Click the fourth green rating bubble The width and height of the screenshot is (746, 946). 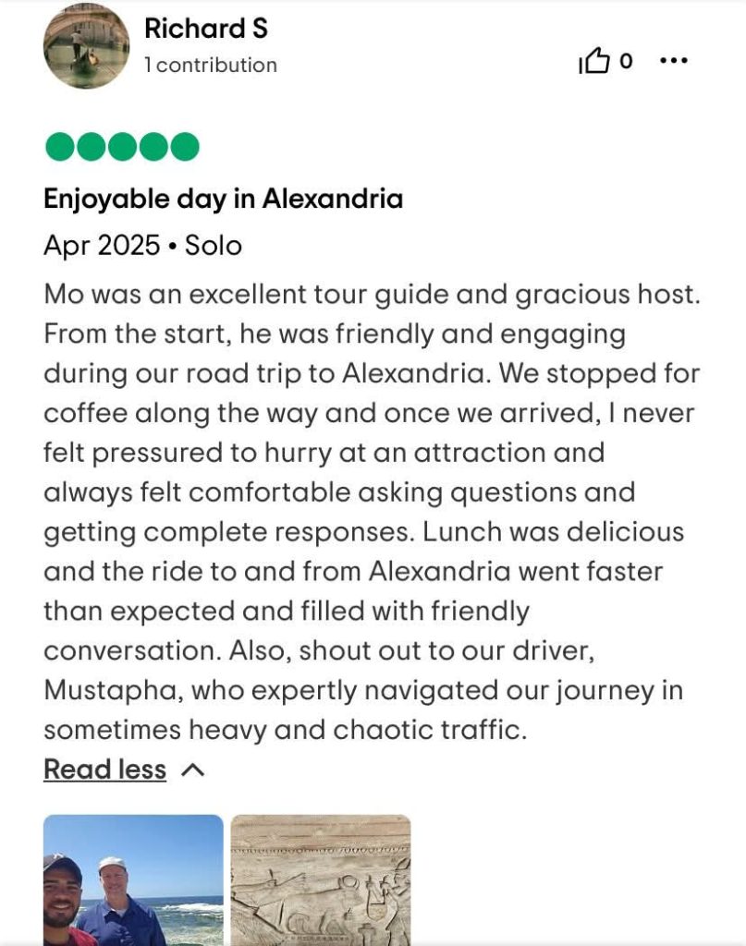pos(153,147)
